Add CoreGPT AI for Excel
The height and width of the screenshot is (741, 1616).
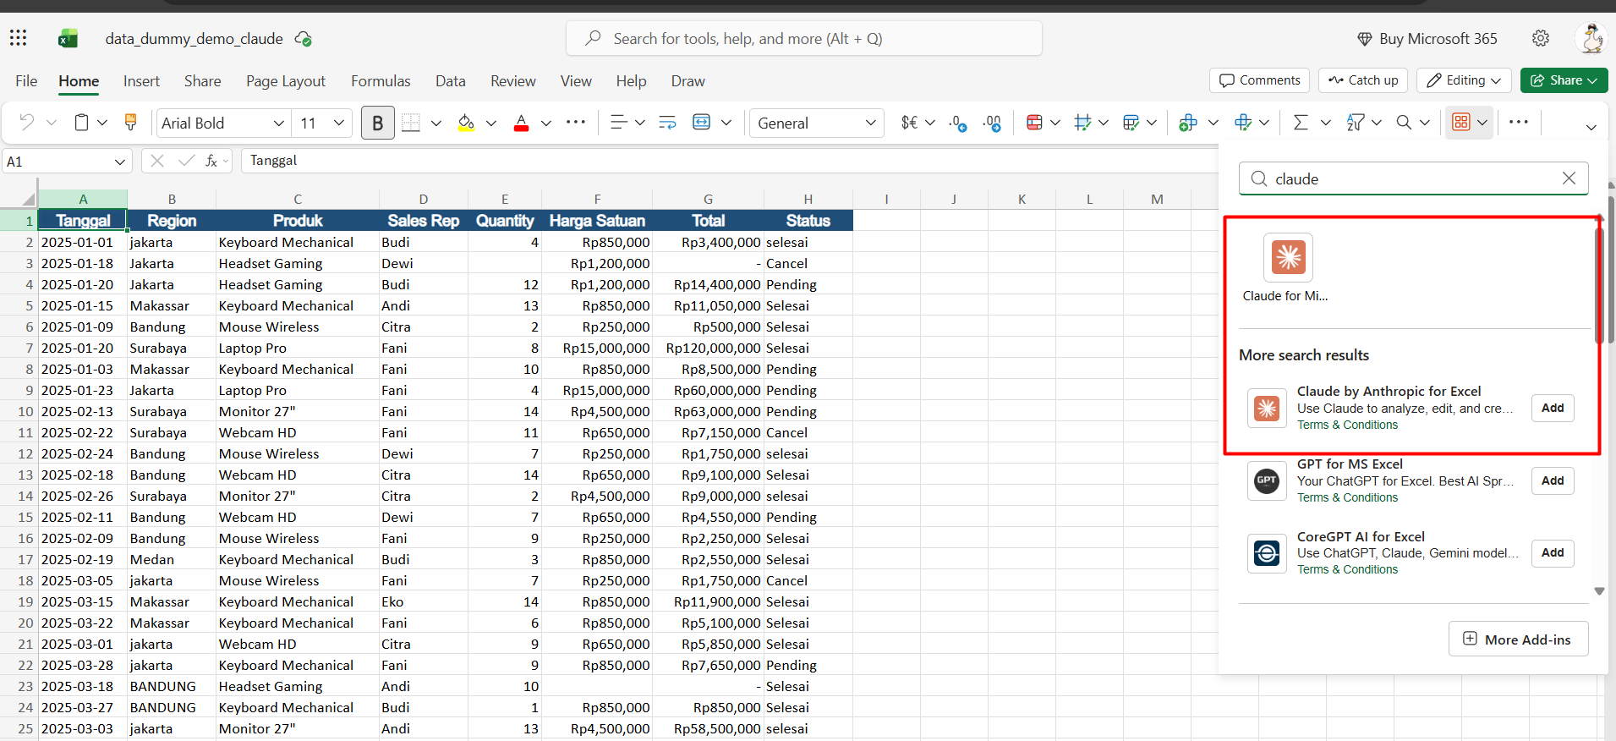1553,552
